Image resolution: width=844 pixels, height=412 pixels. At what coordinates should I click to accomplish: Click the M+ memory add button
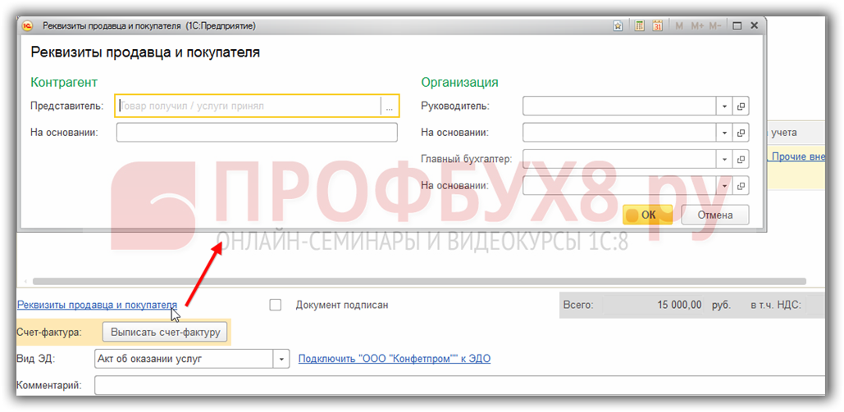697,26
